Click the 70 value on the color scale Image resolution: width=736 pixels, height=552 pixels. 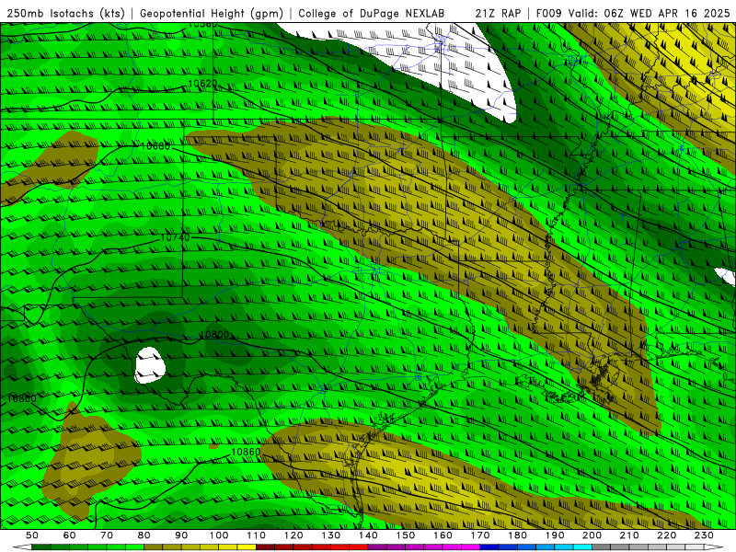[x=107, y=535]
